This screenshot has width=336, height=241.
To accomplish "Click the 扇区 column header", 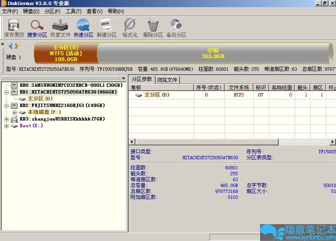I will (x=318, y=87).
